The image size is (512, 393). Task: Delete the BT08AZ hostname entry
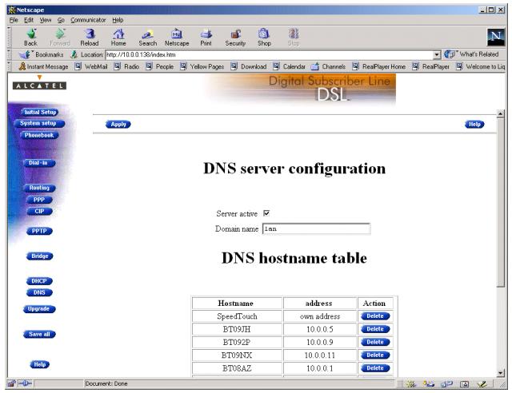tap(375, 368)
